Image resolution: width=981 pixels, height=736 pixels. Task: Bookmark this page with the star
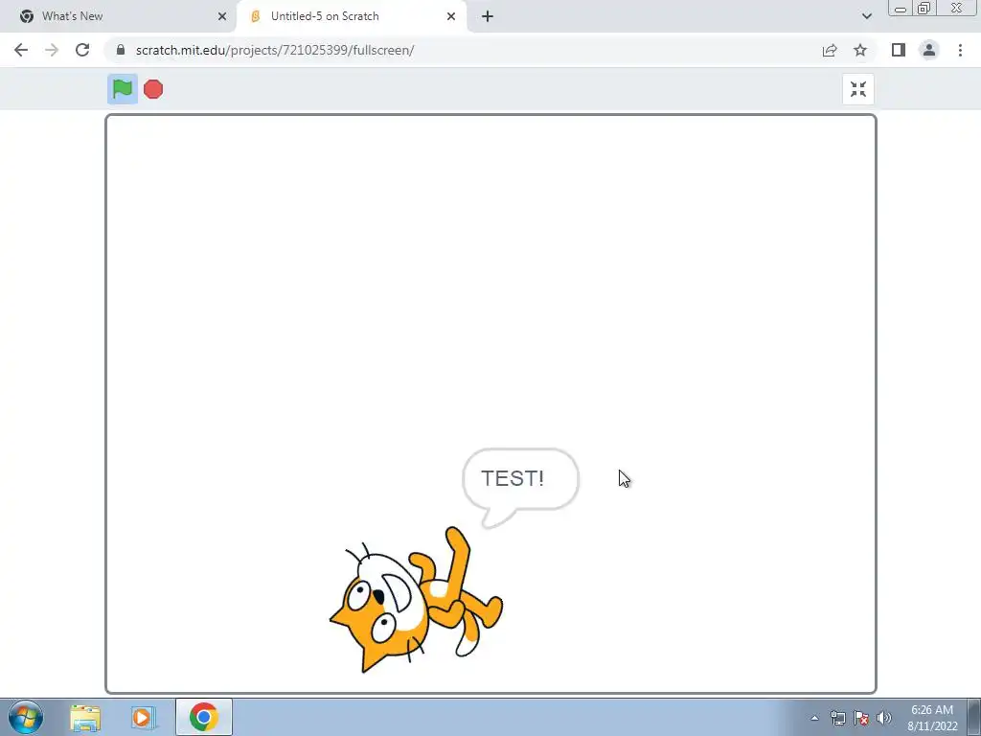[860, 50]
